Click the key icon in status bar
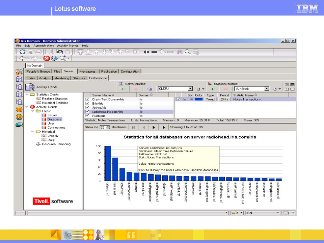Image resolution: width=324 pixels, height=243 pixels. 235,213
